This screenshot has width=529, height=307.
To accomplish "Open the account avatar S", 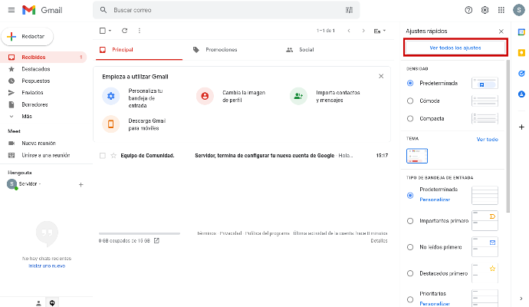I will pyautogui.click(x=518, y=10).
